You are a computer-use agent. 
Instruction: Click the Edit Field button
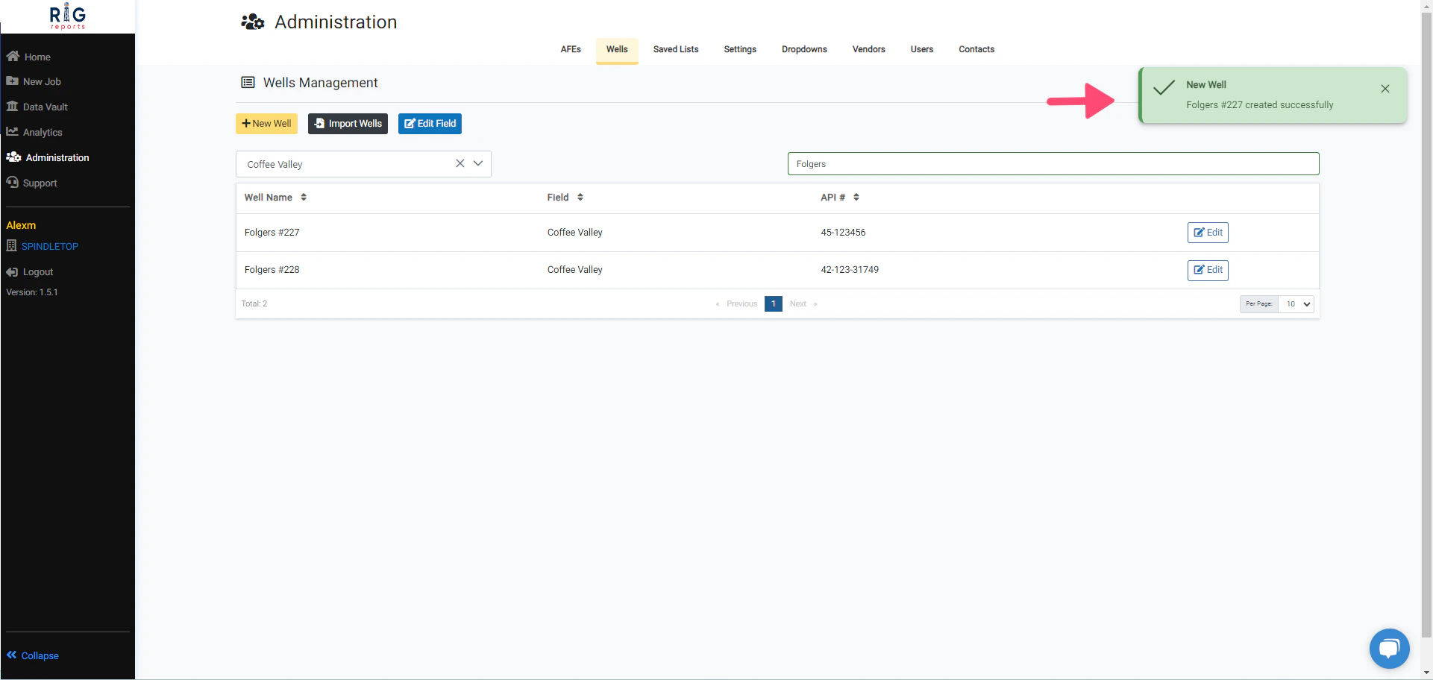[430, 124]
